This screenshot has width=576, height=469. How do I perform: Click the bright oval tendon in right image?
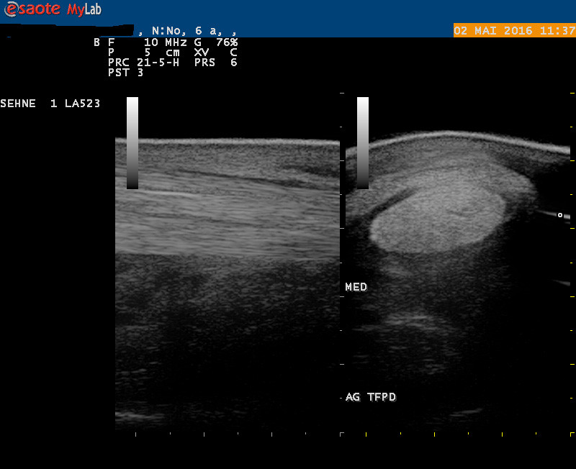(x=438, y=214)
